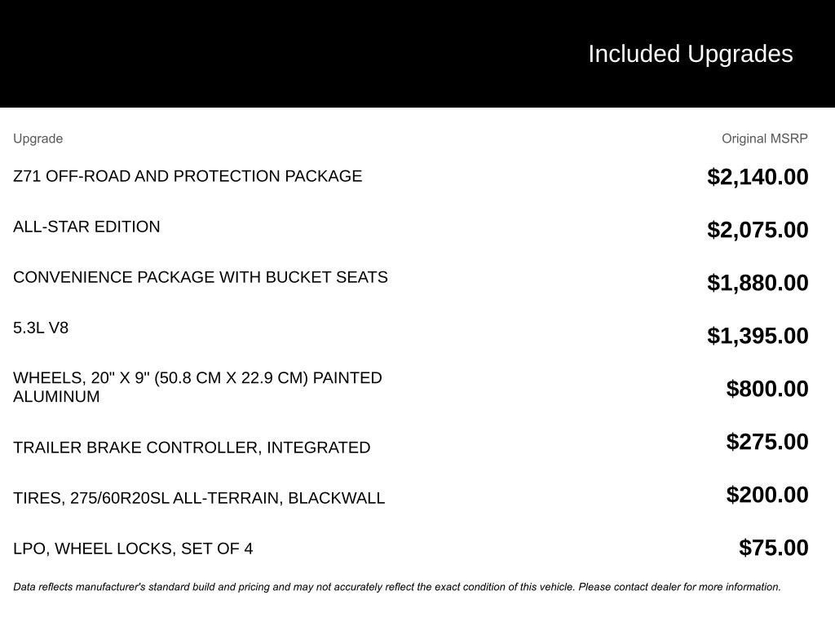Click the $275.00 price
This screenshot has width=835, height=626.
pyautogui.click(x=767, y=442)
